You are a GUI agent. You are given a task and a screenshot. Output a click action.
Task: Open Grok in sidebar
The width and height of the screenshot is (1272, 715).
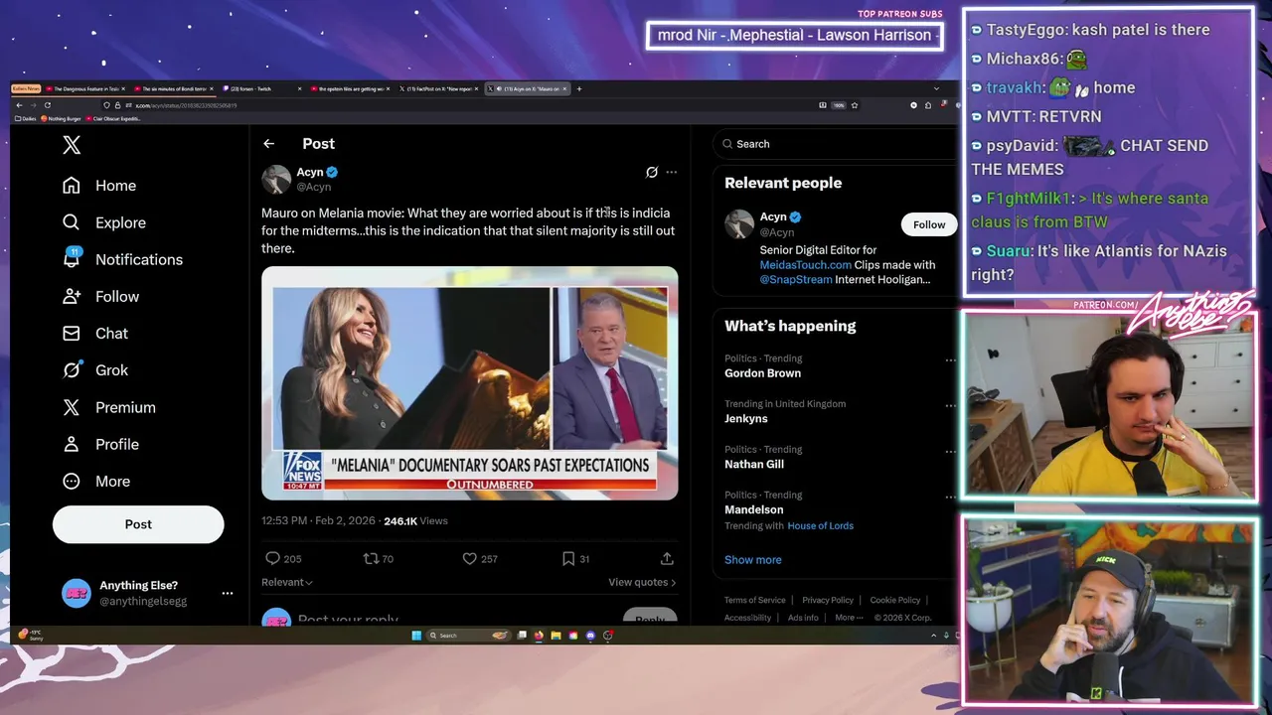95,369
